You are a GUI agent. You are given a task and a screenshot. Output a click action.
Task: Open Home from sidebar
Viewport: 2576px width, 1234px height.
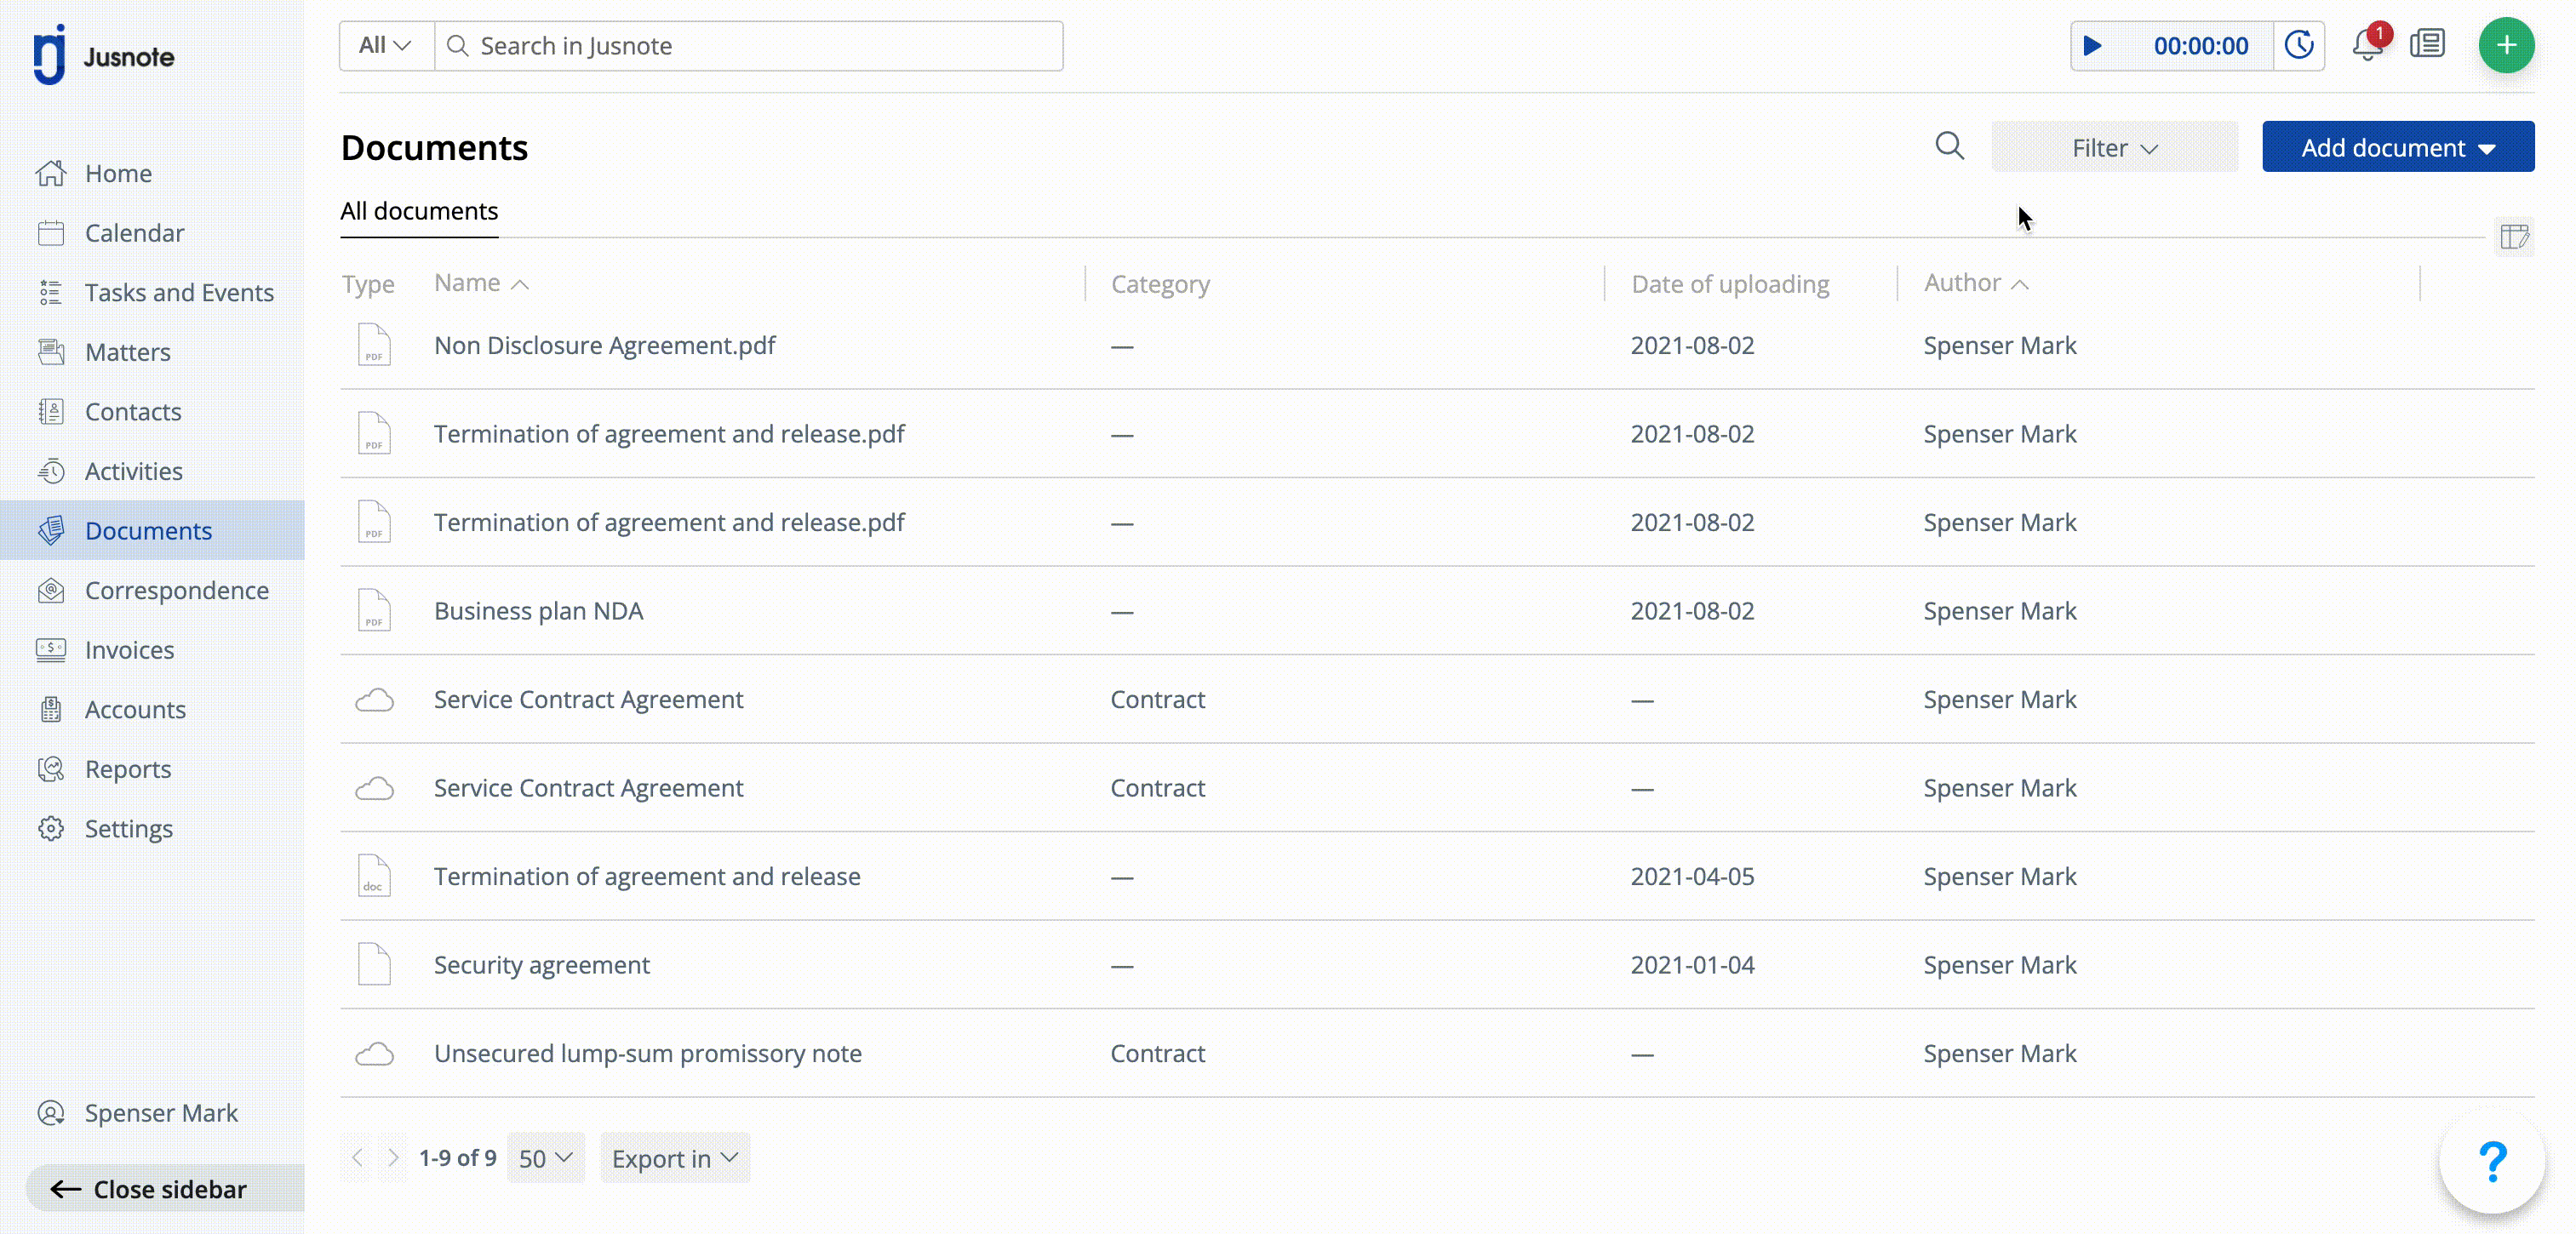click(118, 173)
